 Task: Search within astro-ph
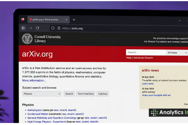(71, 110)
